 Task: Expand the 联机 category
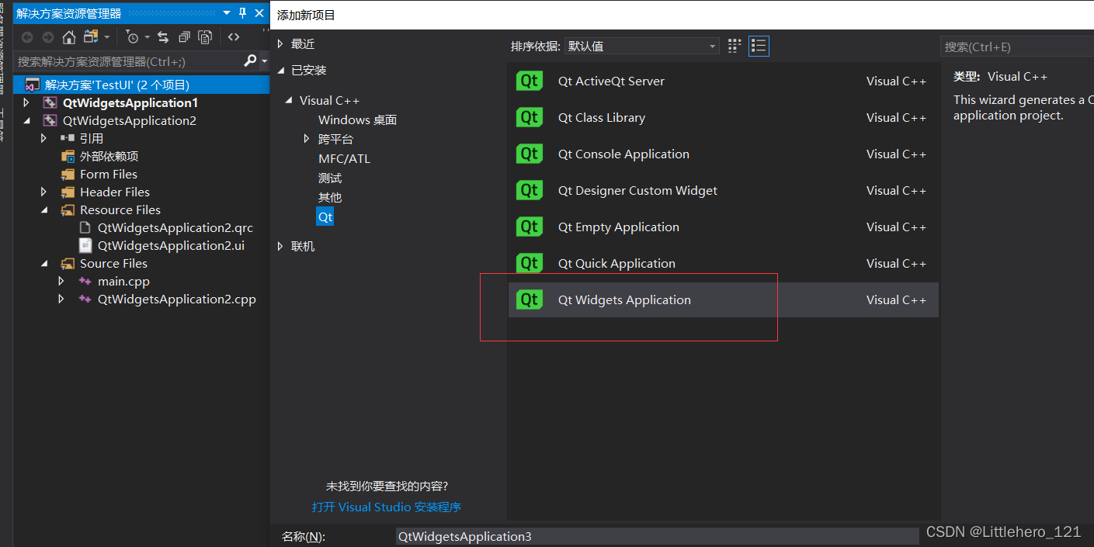click(281, 246)
